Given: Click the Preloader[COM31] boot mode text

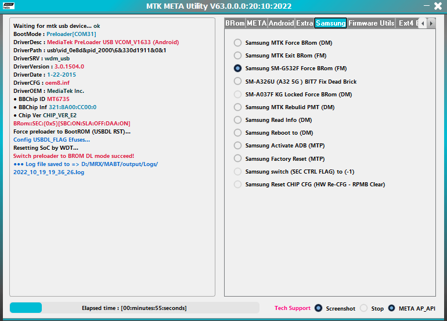Looking at the screenshot, I should coord(71,34).
